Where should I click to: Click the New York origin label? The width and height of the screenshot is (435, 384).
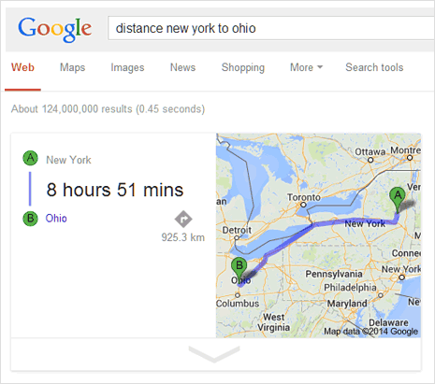[x=68, y=160]
